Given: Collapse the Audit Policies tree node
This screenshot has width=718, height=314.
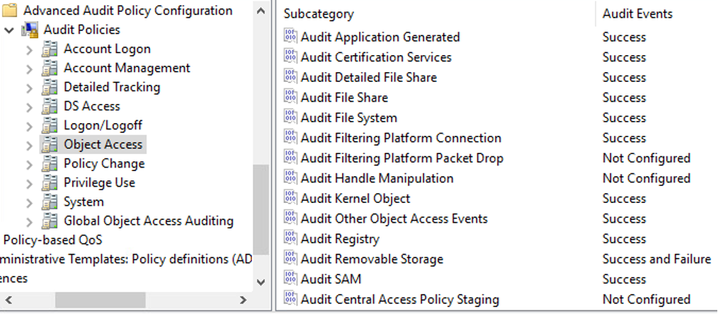Looking at the screenshot, I should point(9,30).
